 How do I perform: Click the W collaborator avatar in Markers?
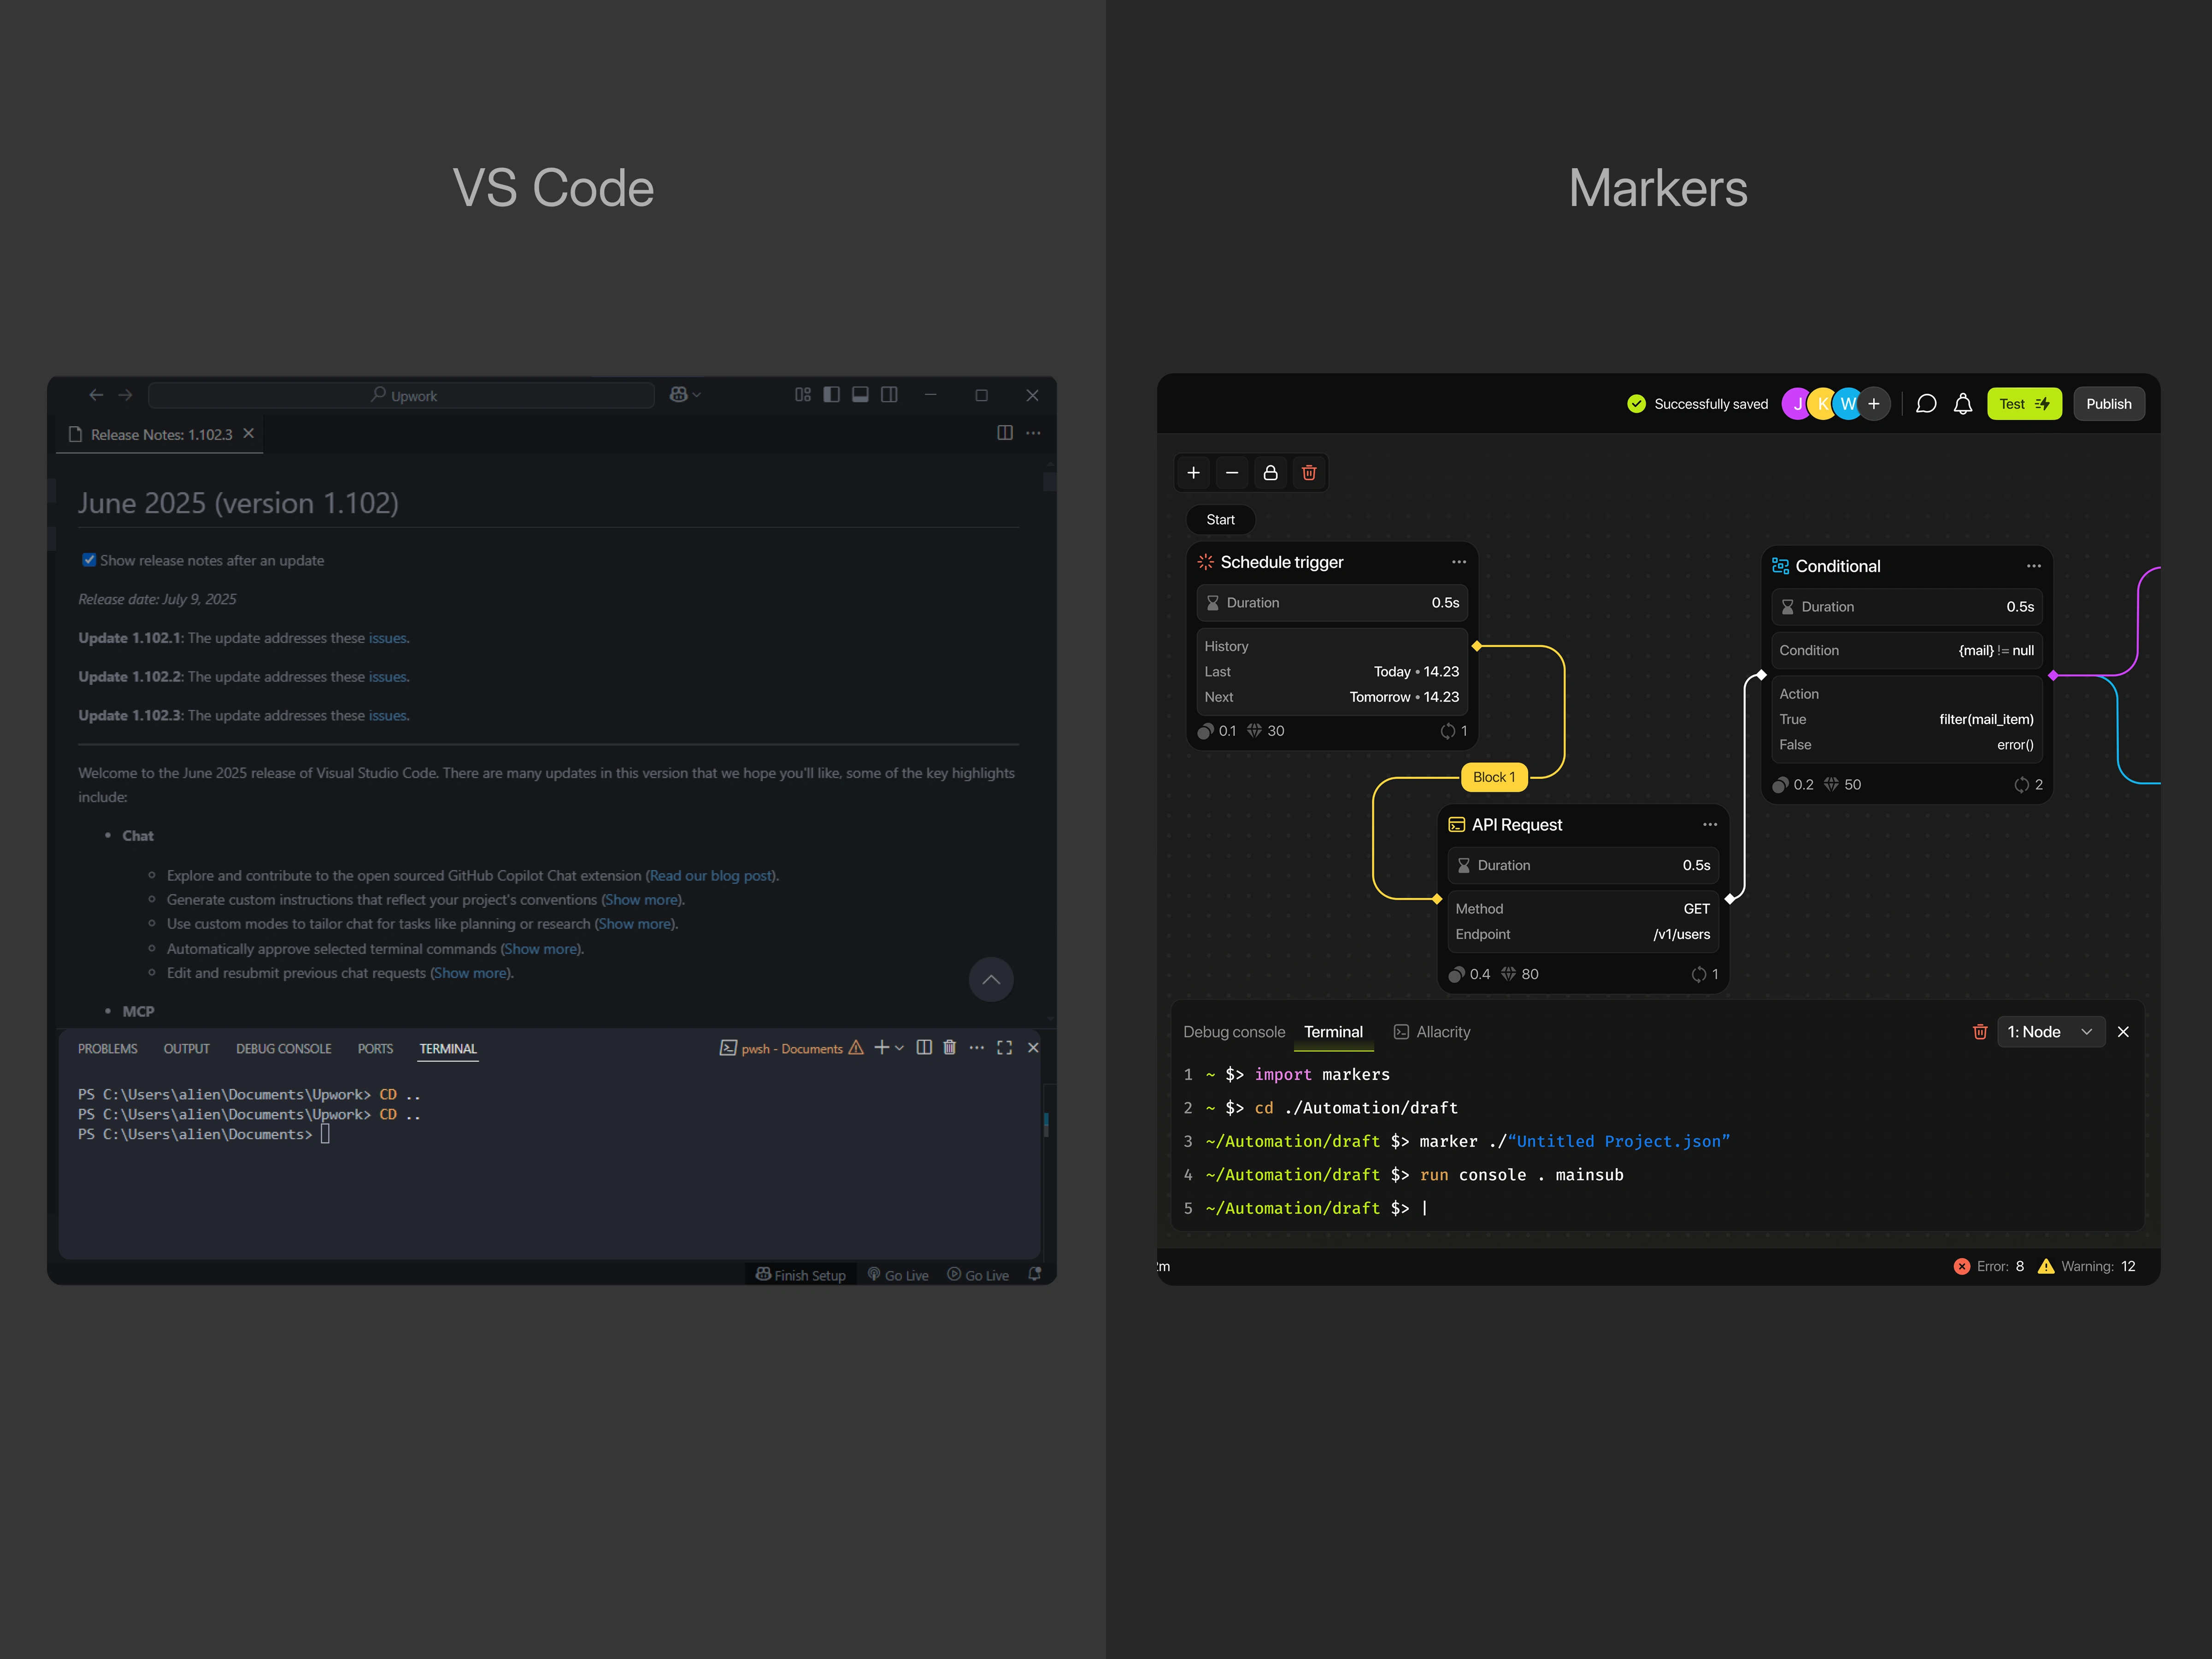pos(1848,404)
